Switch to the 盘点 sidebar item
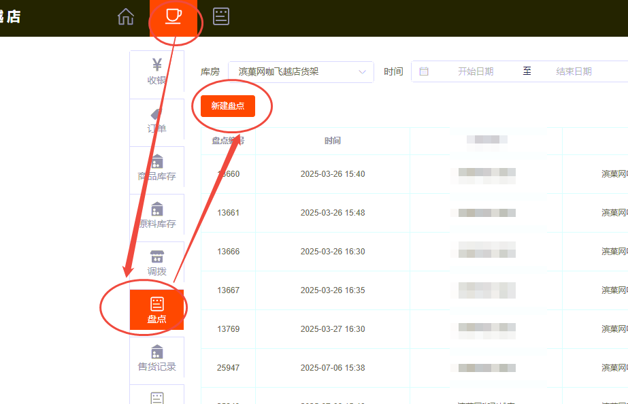Viewport: 628px width, 404px height. coord(156,310)
